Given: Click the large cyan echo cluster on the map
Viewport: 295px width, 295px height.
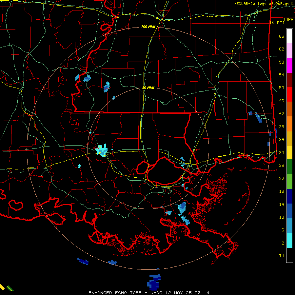Looking at the screenshot, I should point(101,150).
